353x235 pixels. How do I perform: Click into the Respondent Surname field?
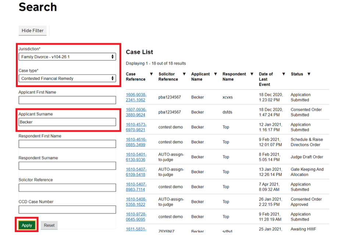(67, 166)
